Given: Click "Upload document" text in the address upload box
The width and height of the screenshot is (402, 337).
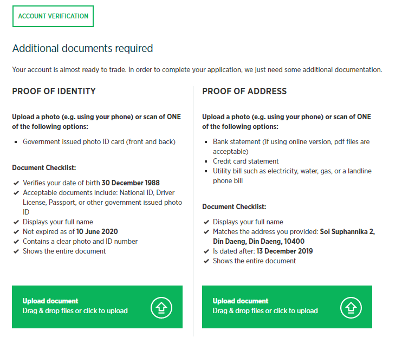Looking at the screenshot, I should [x=241, y=301].
